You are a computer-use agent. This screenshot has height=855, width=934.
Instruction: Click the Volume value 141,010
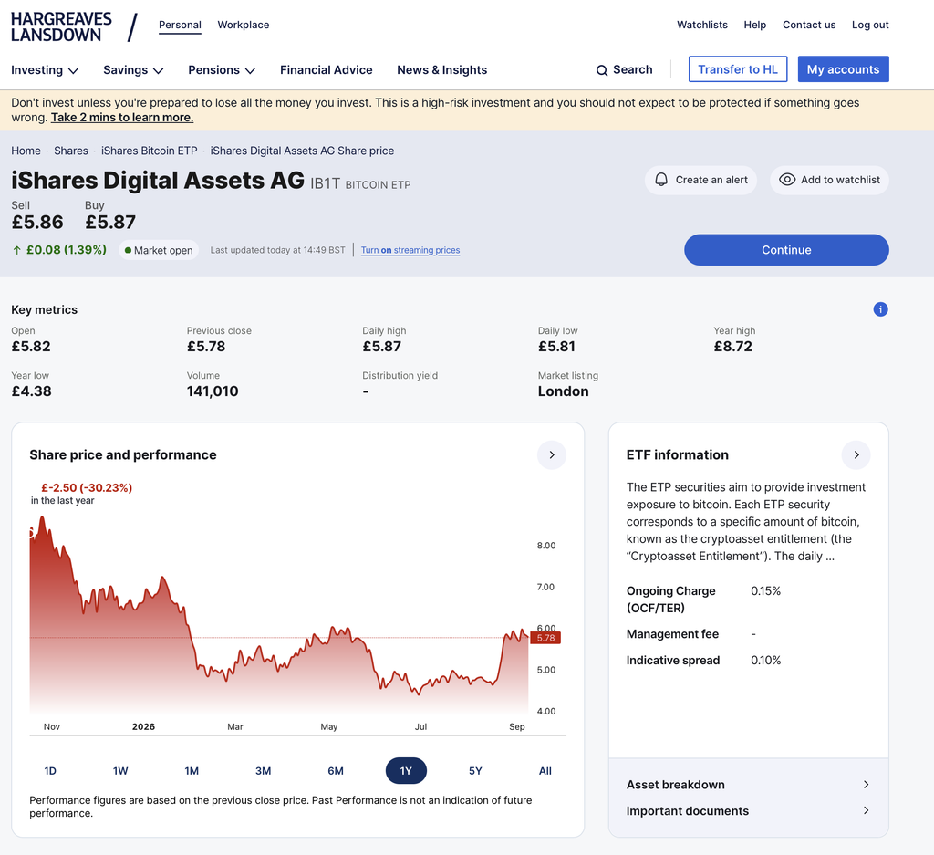coord(212,391)
